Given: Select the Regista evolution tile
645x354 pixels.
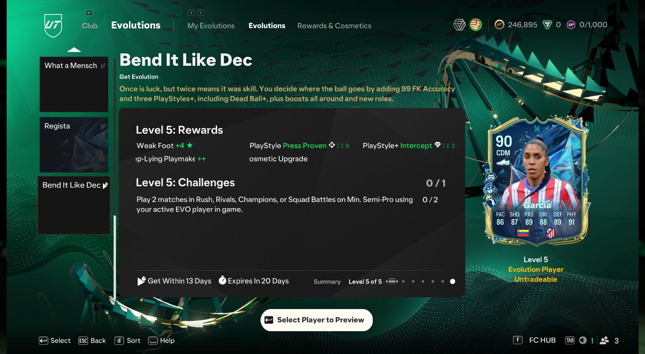Looking at the screenshot, I should click(x=74, y=145).
